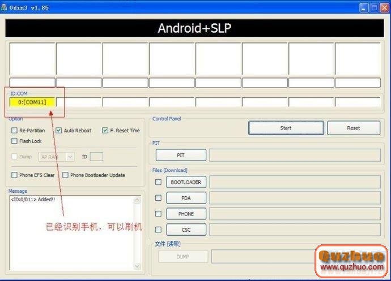391x281 pixels.
Task: Tick the checkbox beside CSC
Action: [158, 230]
